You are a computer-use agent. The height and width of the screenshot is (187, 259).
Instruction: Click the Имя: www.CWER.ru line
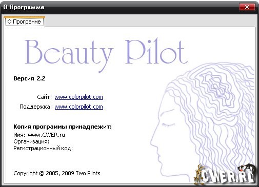point(39,135)
